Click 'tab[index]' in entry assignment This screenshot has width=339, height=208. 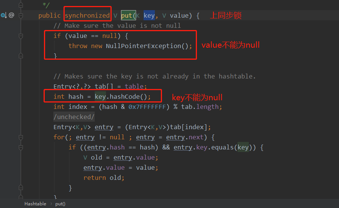point(189,127)
